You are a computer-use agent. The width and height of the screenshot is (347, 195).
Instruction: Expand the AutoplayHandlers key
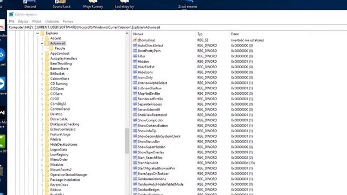(42, 58)
